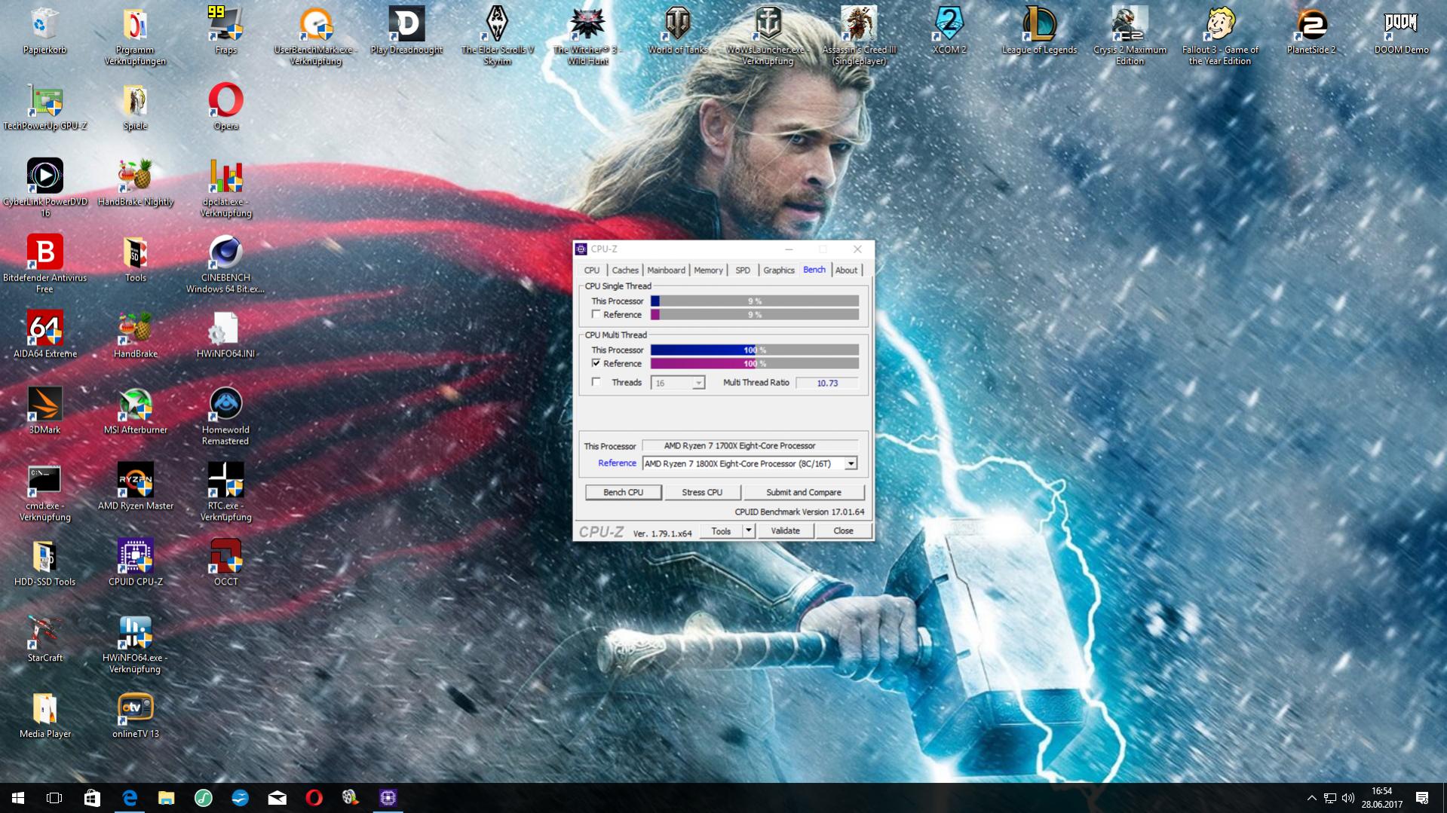Select the 3DMark desktop icon

pyautogui.click(x=44, y=411)
